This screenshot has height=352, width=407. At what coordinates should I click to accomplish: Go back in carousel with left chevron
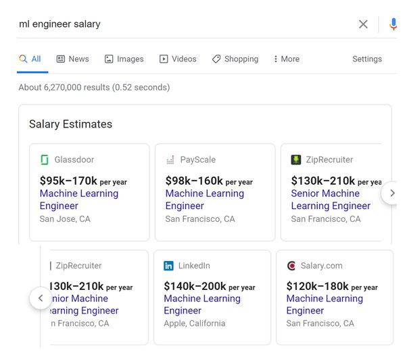coord(41,298)
